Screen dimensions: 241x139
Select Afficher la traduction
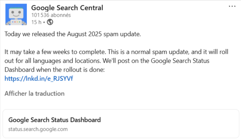pos(35,93)
